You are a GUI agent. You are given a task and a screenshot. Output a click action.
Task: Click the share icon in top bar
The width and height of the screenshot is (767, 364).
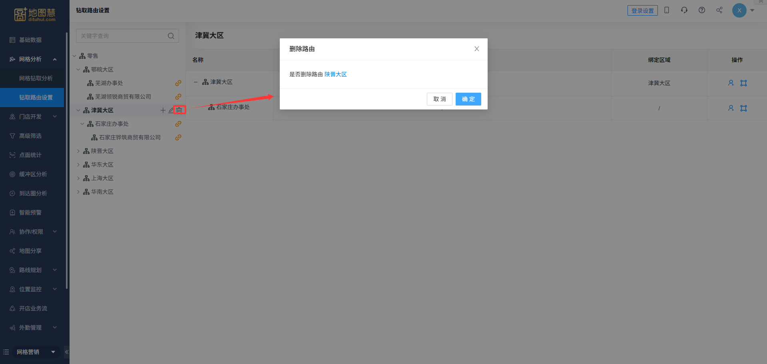pyautogui.click(x=719, y=10)
